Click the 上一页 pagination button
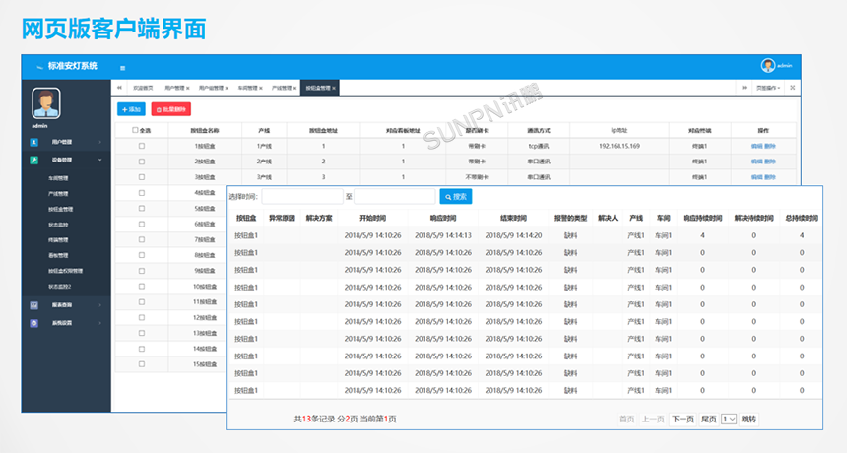The height and width of the screenshot is (453, 847). (x=653, y=419)
